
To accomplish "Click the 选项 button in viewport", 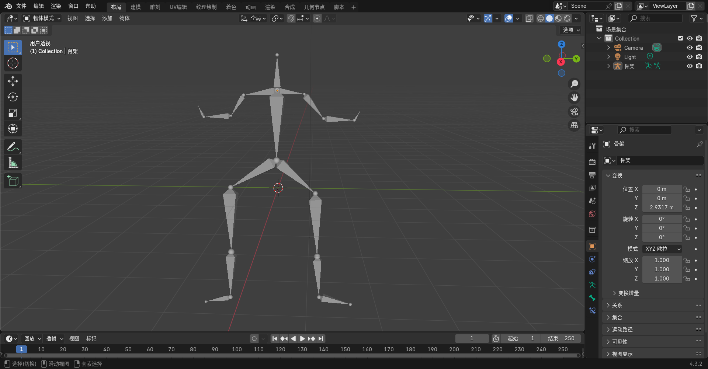I will pyautogui.click(x=571, y=30).
